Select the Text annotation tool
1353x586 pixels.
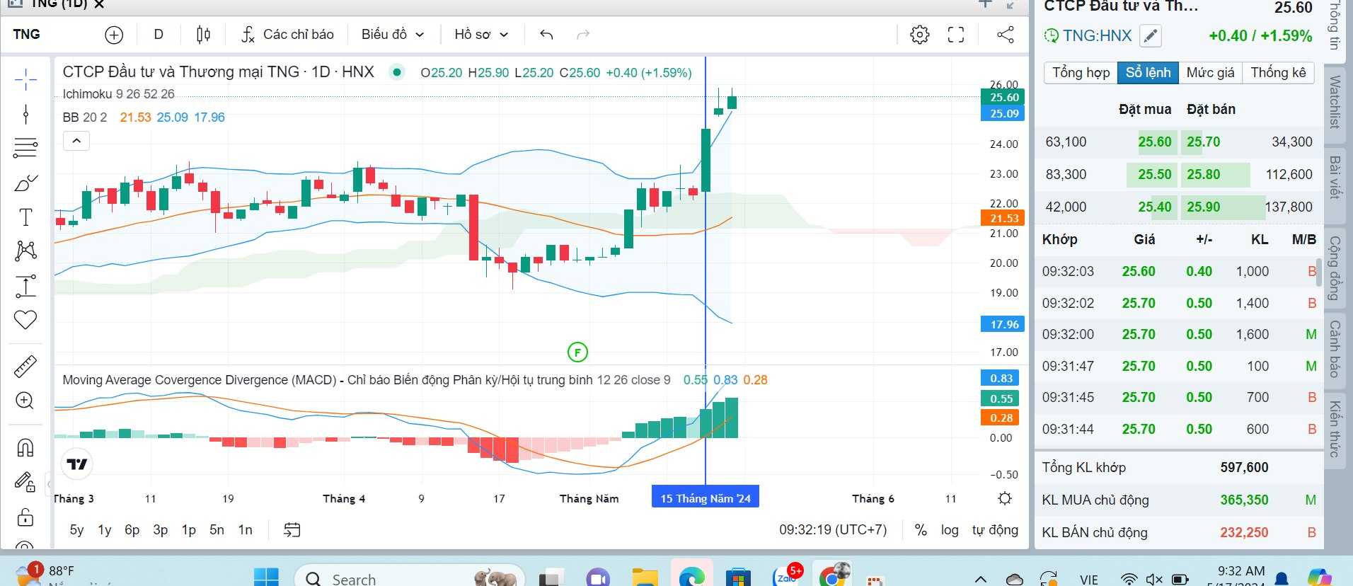(x=25, y=217)
